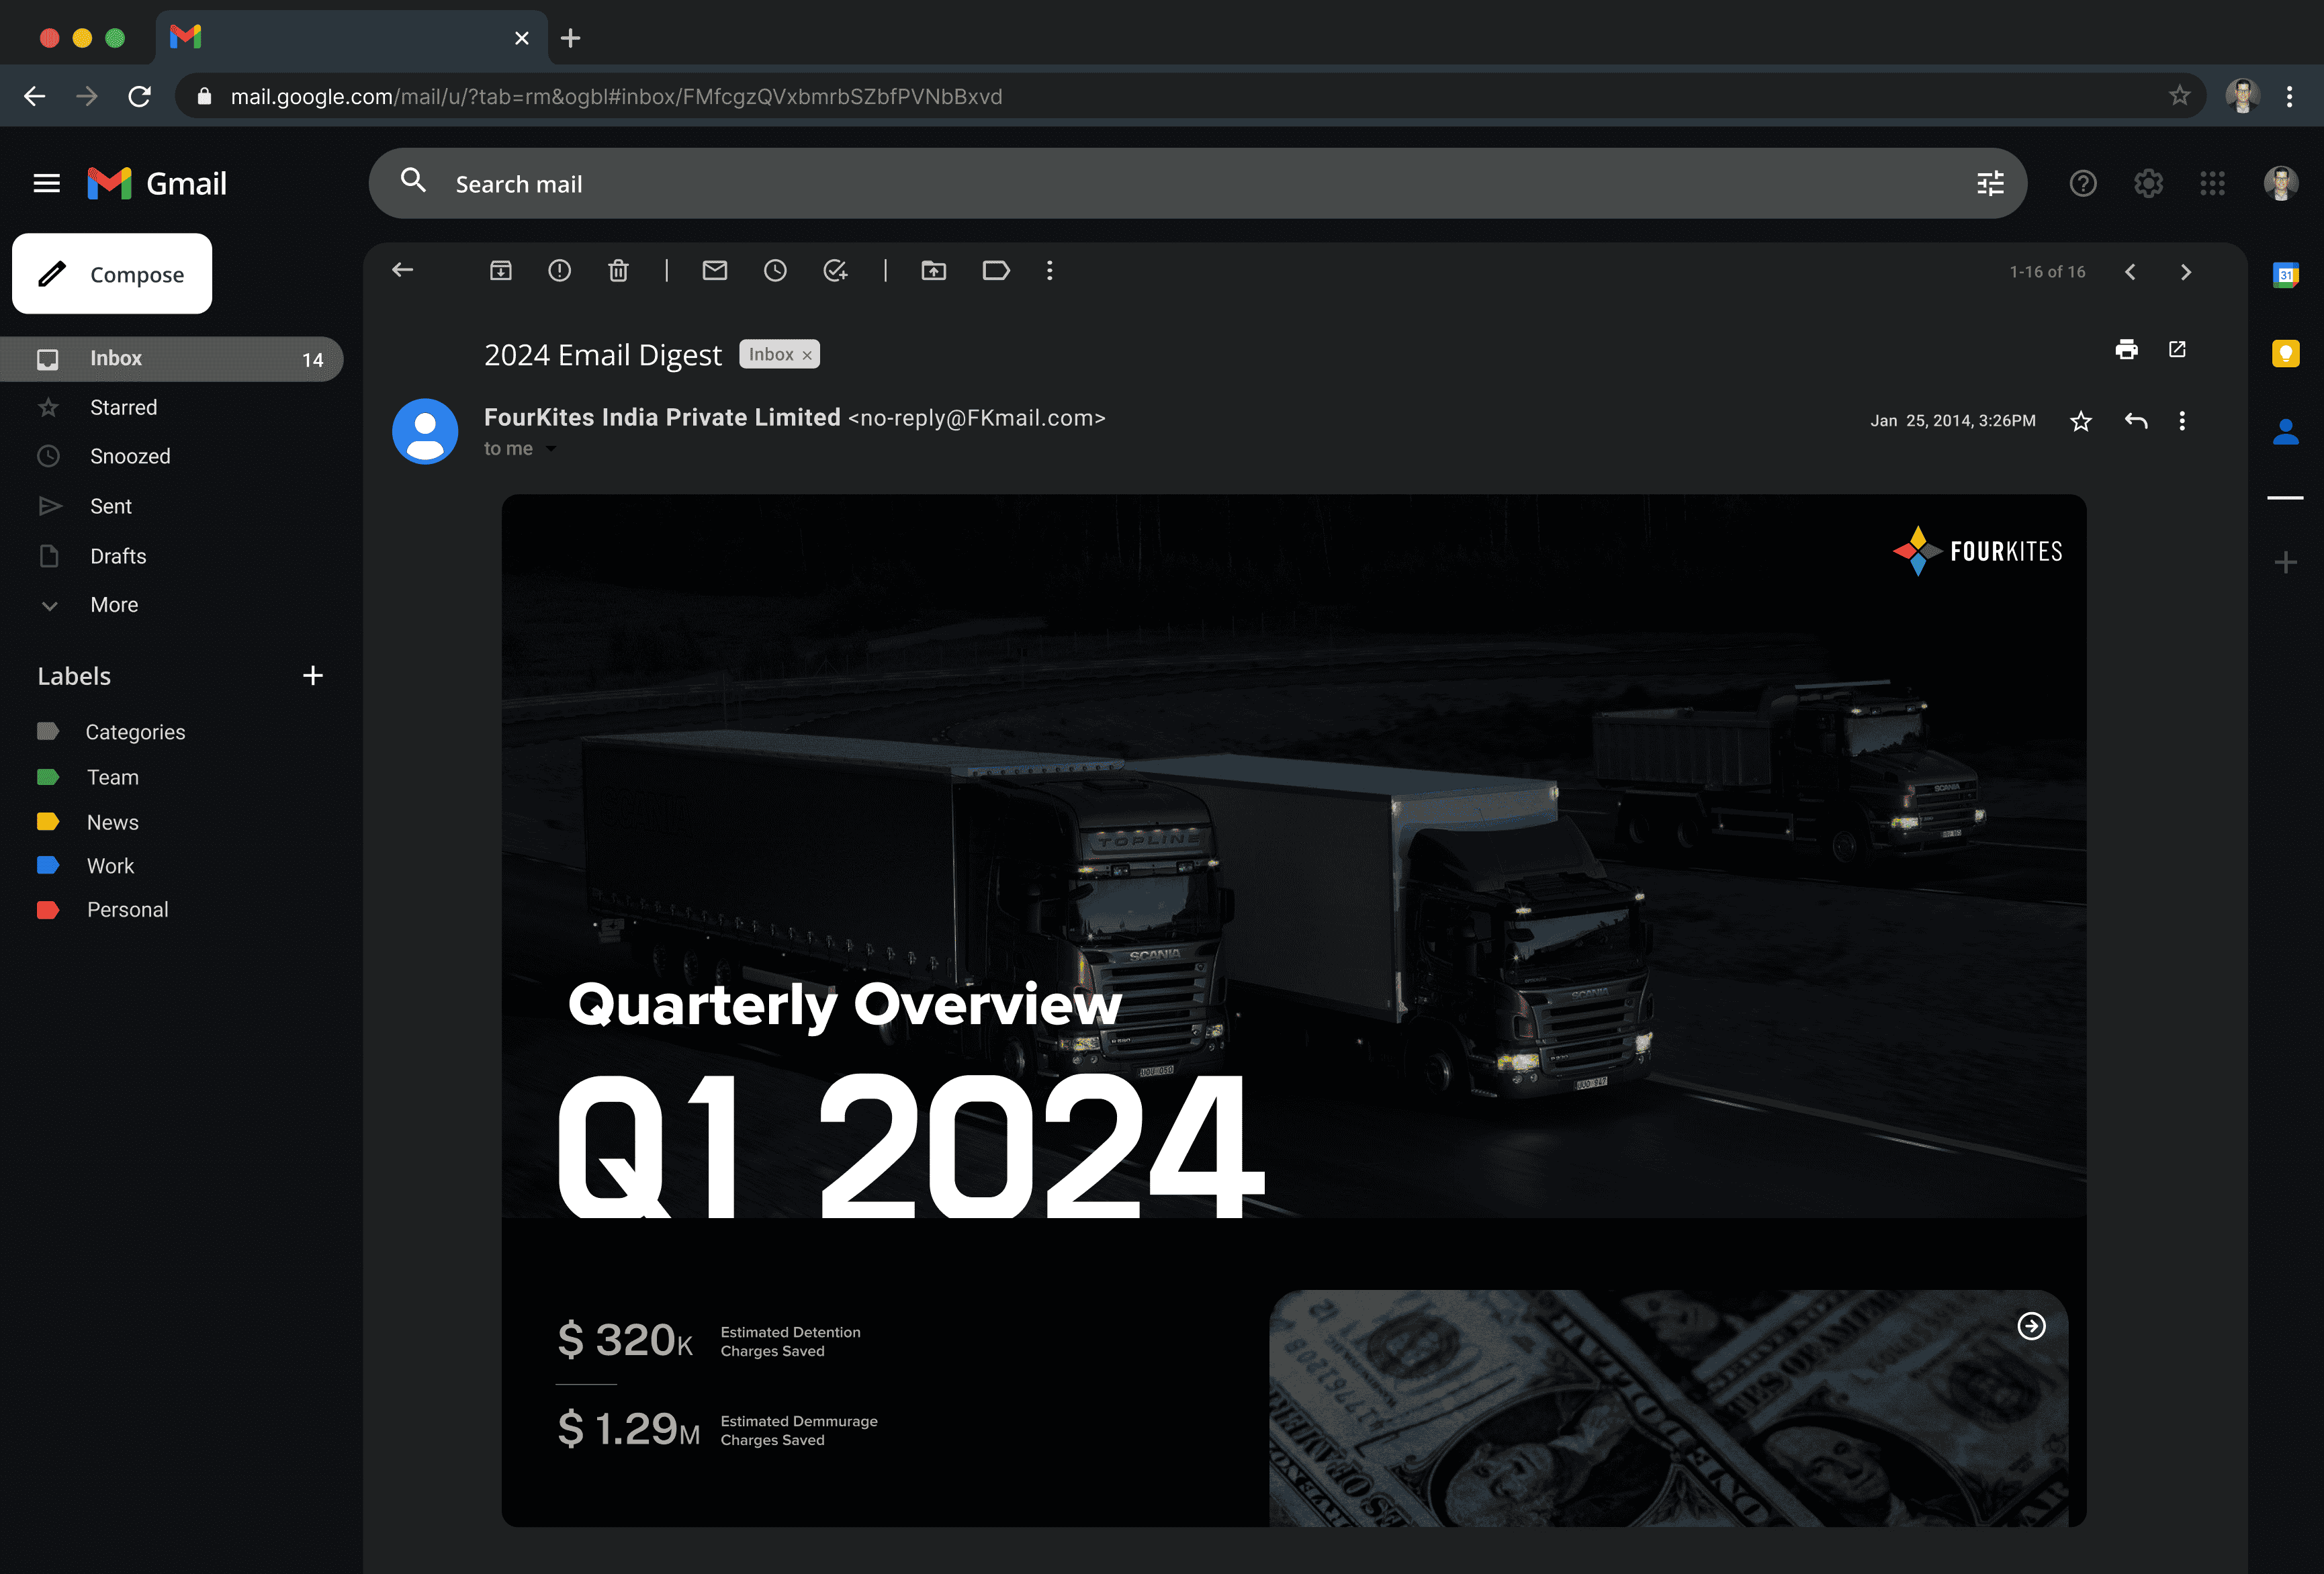This screenshot has height=1574, width=2324.
Task: Select the Gmail browser tab
Action: coord(350,38)
